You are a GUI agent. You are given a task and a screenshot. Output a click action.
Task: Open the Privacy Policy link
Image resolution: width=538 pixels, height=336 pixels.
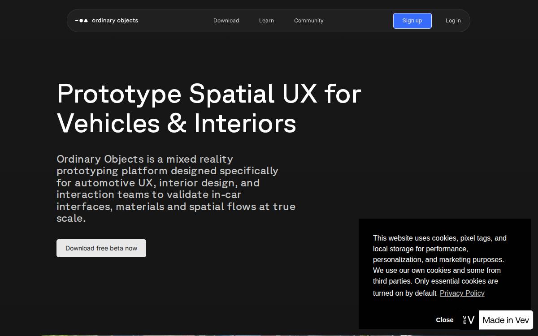(x=462, y=293)
